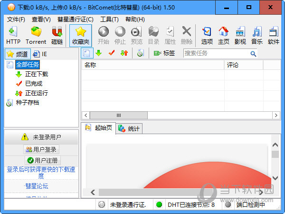Open a Torrent file from toolbar

pyautogui.click(x=36, y=36)
